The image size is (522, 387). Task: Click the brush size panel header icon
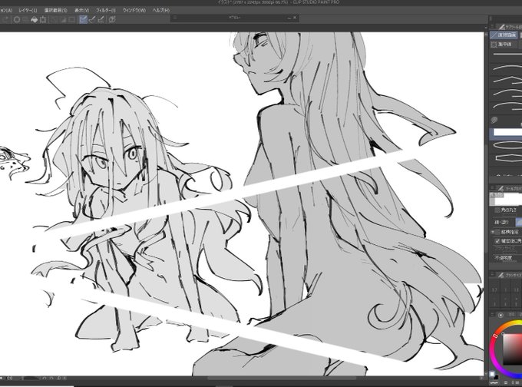tap(500, 275)
